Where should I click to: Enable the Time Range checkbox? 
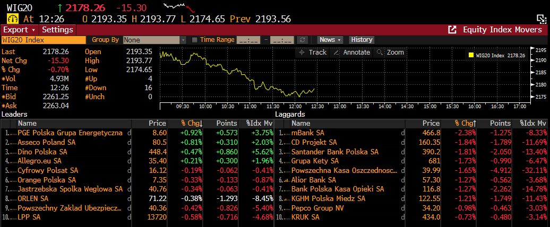click(195, 40)
